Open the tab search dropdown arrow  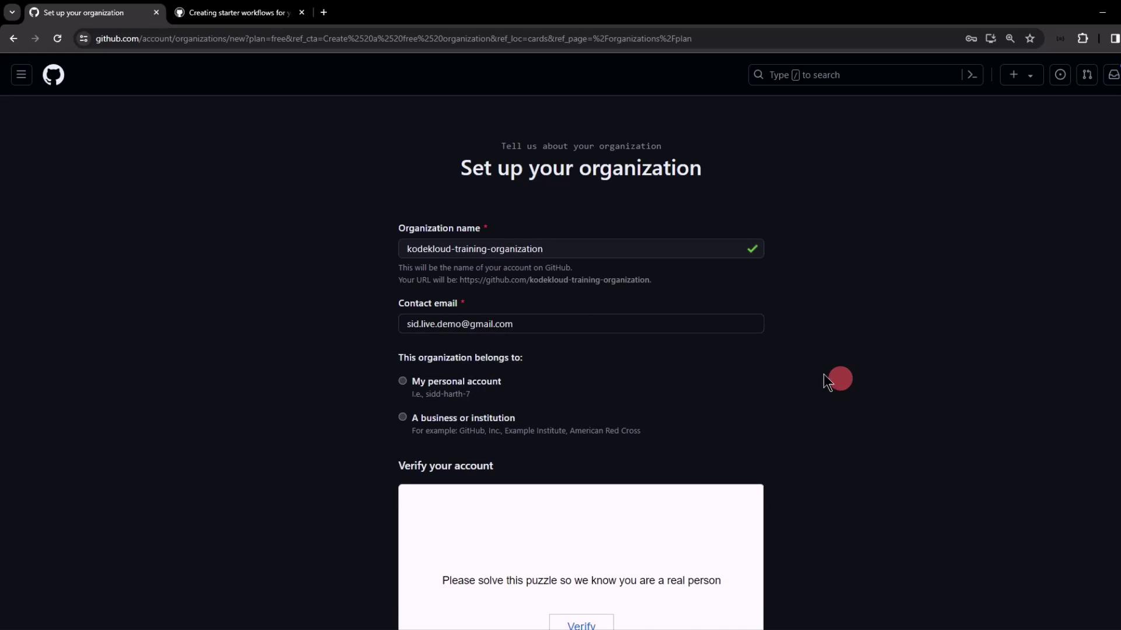(12, 12)
